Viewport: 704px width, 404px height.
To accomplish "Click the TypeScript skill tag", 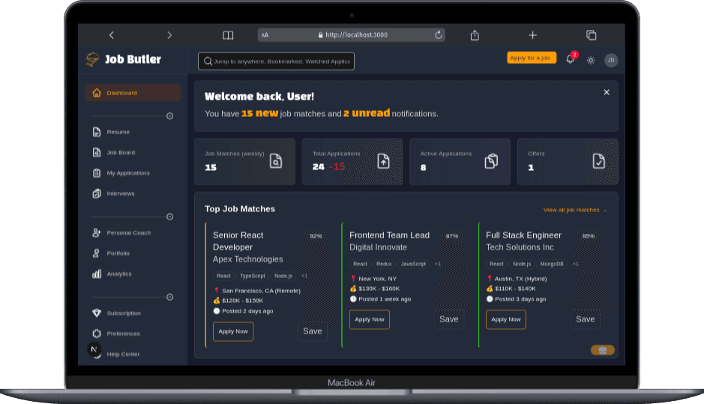I will pos(253,276).
